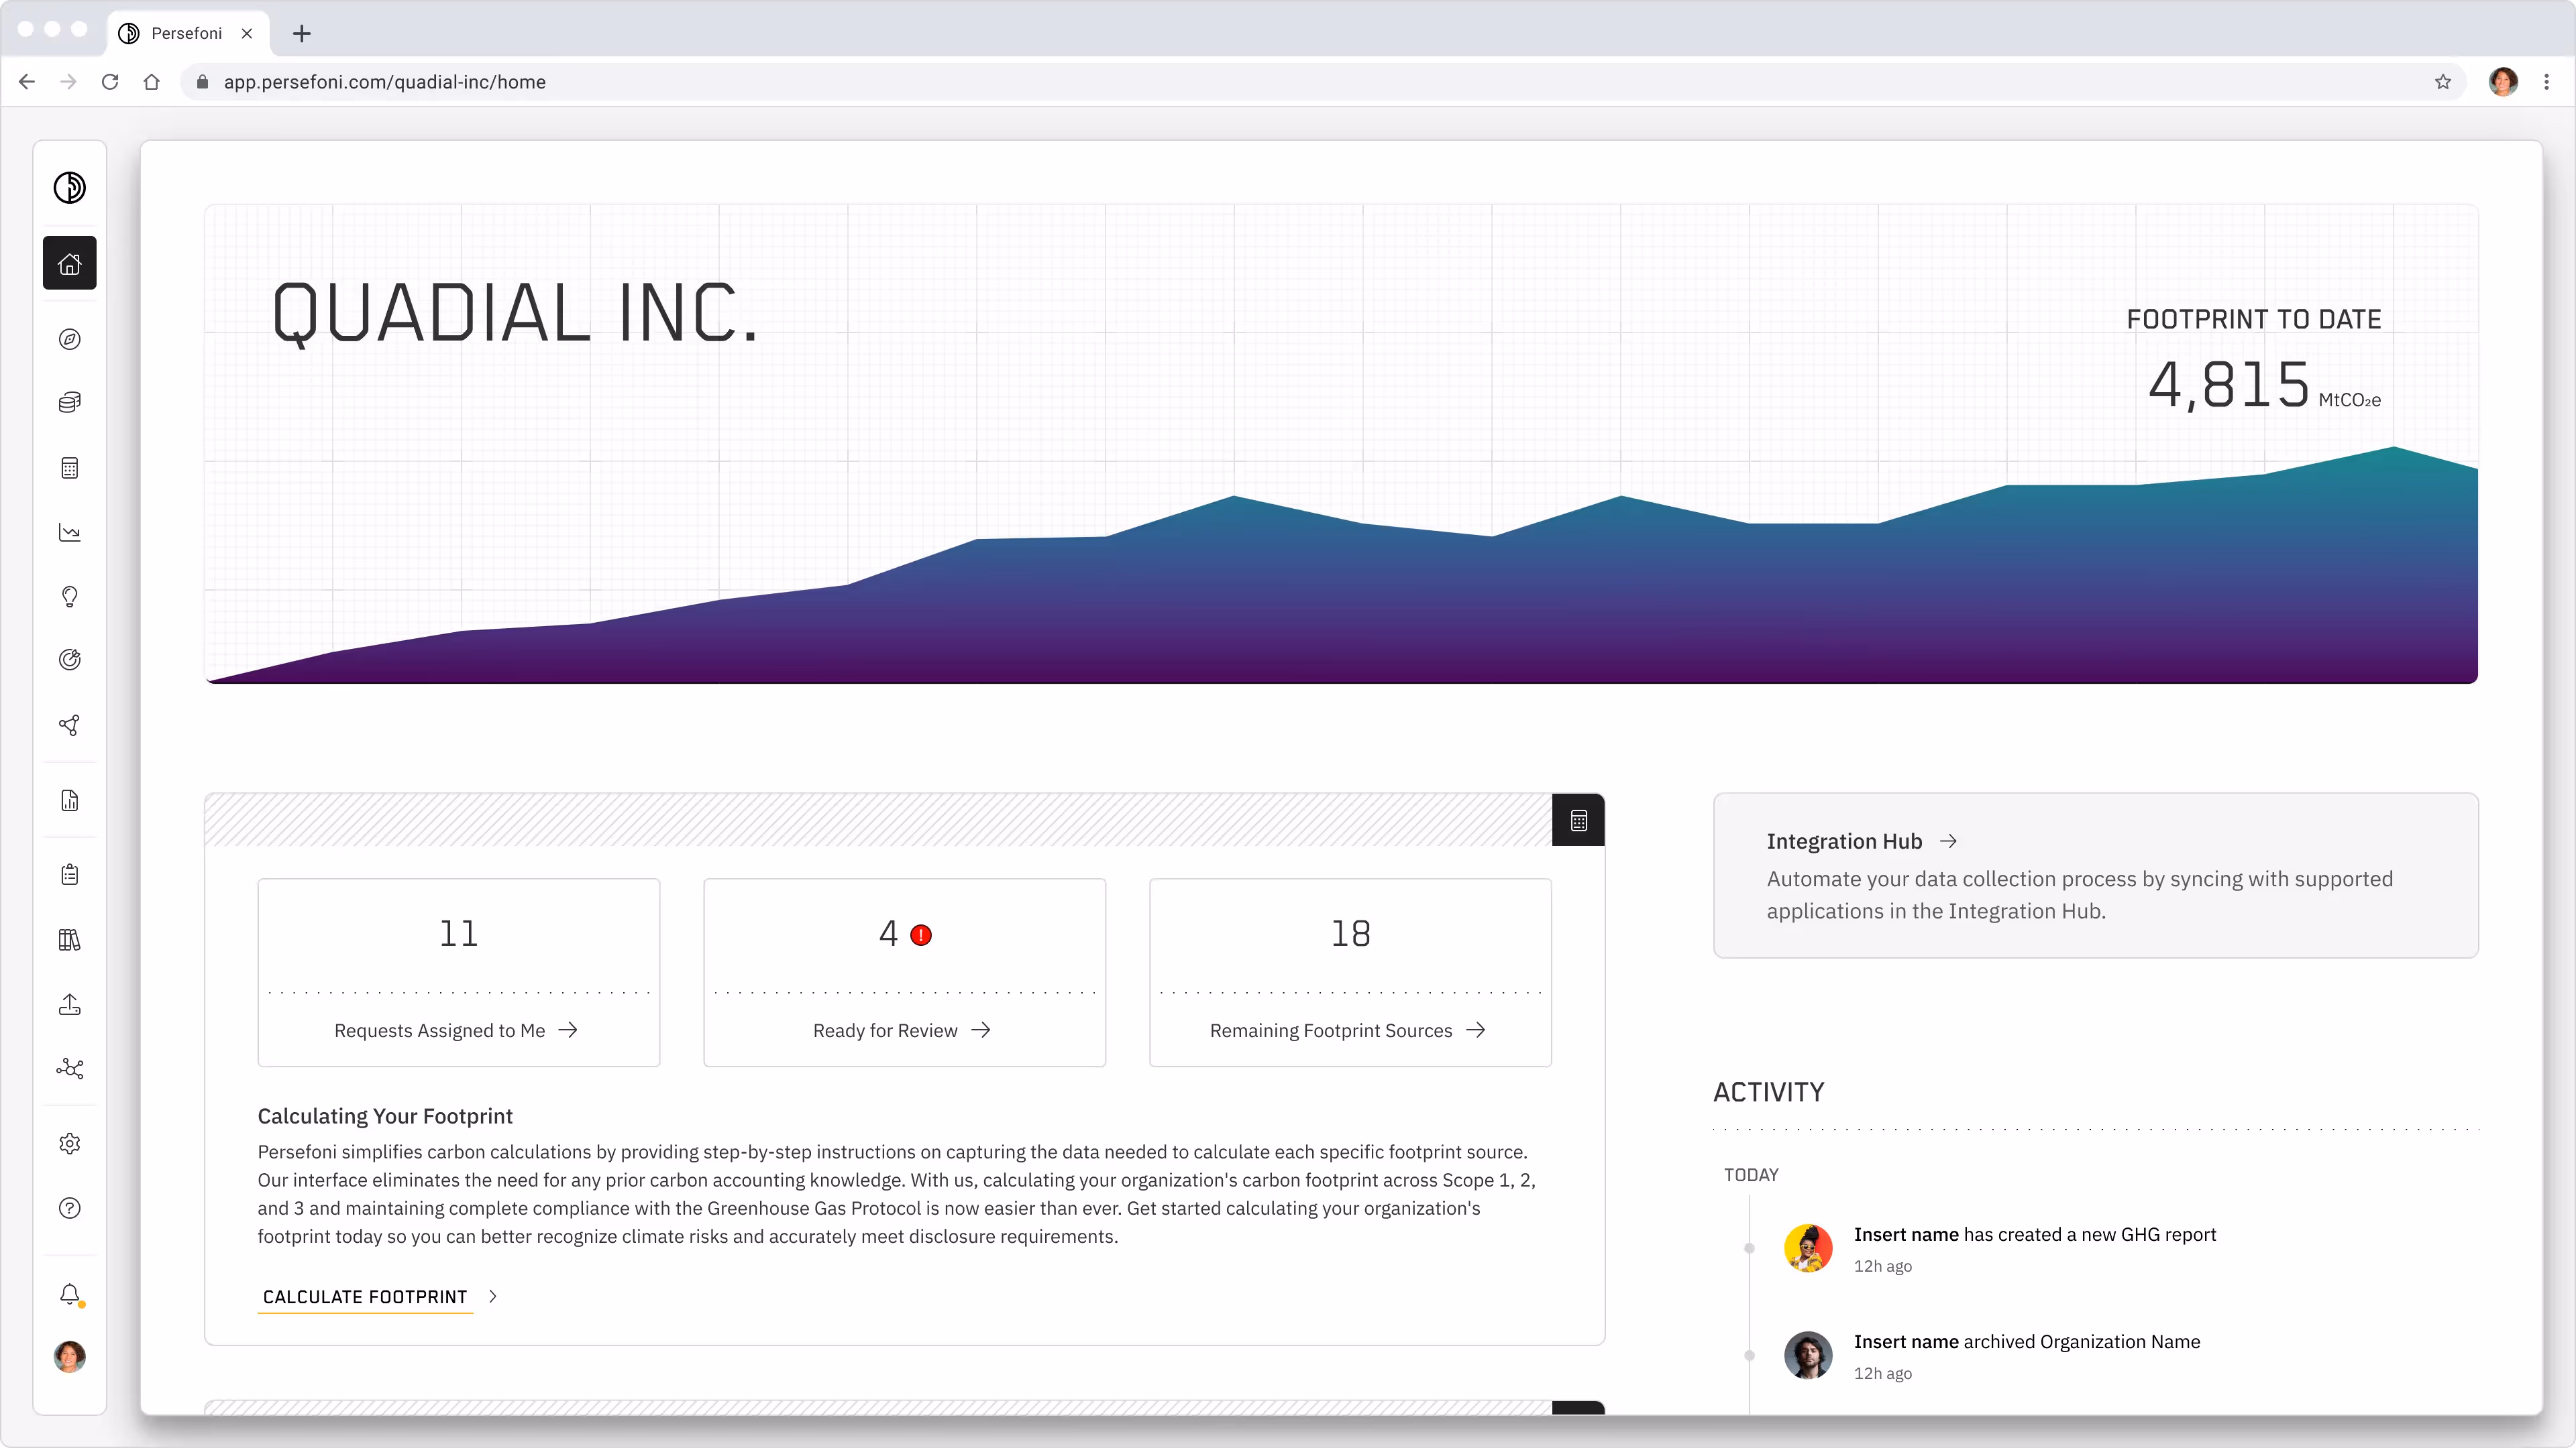Open the data stack icon in sidebar
Viewport: 2576px width, 1448px height.
click(69, 403)
